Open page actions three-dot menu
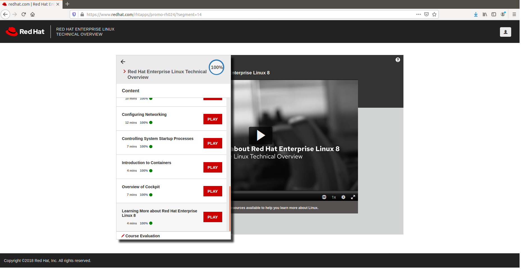 (419, 14)
